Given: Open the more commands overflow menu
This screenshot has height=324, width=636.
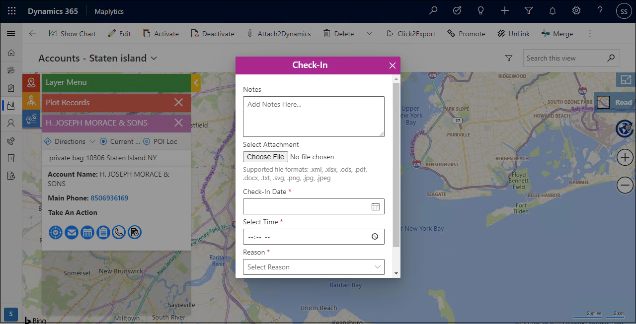Looking at the screenshot, I should pos(590,34).
